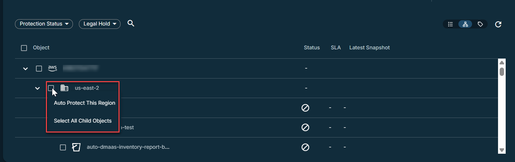The image size is (515, 162).
Task: Click the scrollbar down arrow
Action: click(502, 150)
